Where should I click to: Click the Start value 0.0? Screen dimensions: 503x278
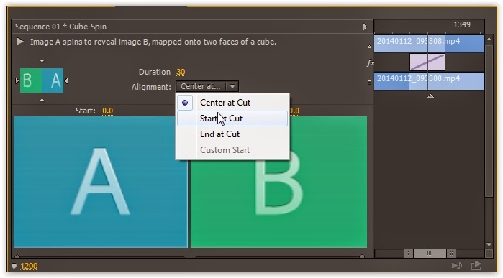tap(107, 111)
